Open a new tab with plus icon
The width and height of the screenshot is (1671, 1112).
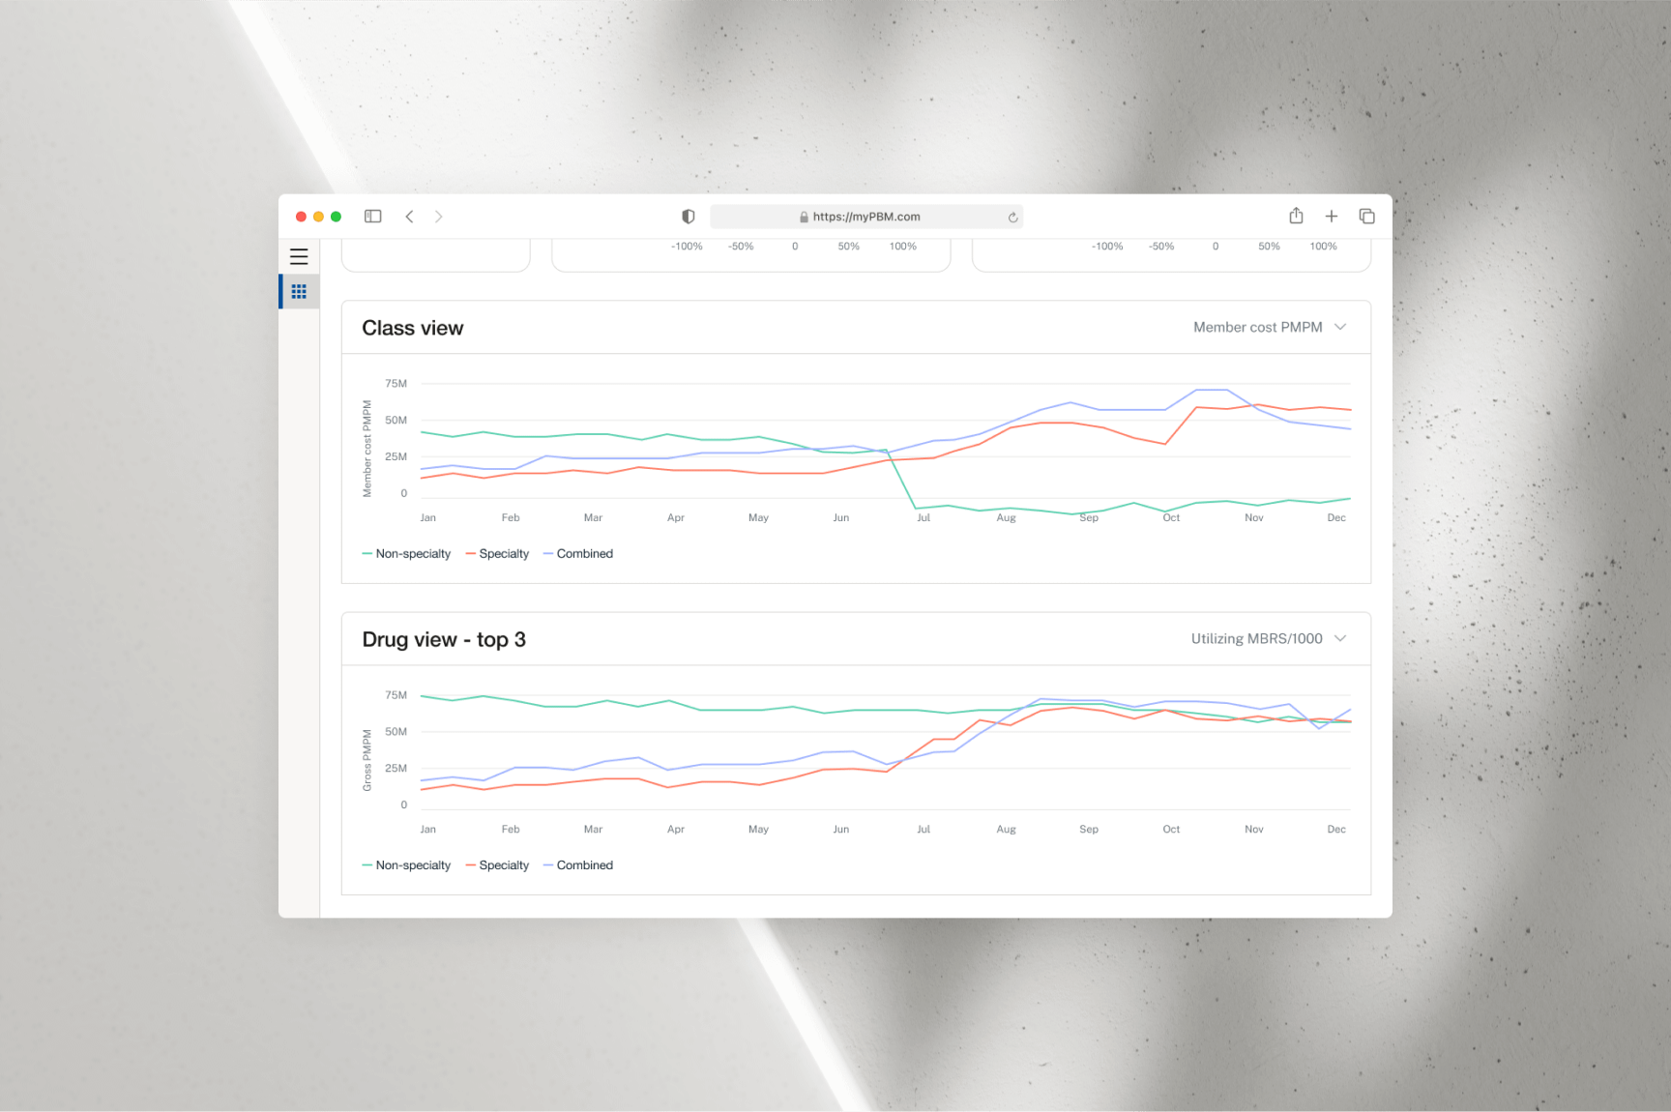(x=1331, y=217)
